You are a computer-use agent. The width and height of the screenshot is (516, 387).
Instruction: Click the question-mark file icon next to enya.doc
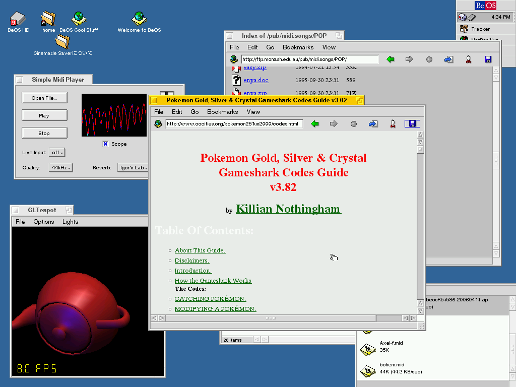[x=236, y=80]
